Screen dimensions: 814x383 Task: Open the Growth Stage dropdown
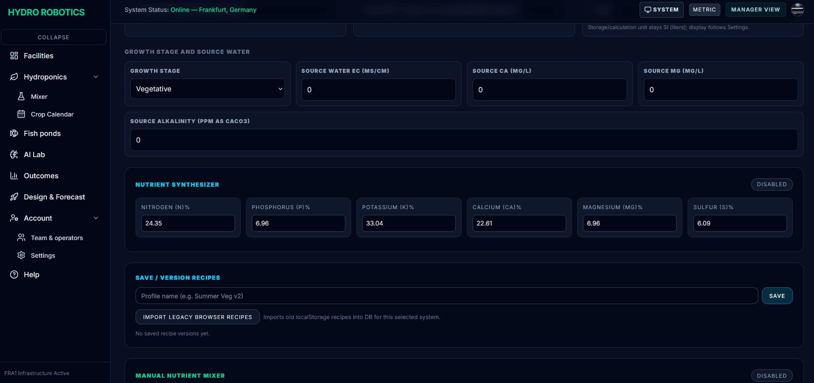208,89
